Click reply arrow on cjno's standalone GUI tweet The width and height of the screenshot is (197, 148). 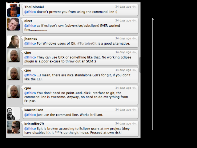[135, 70]
